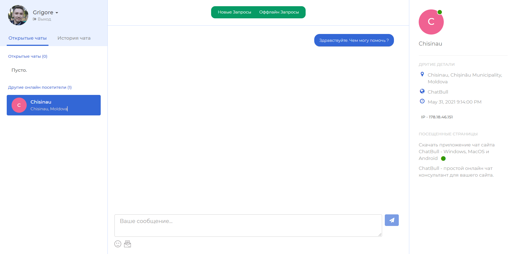517x254 pixels.
Task: Click the ДРУГИЕ ДЕТАЛИ section heading
Action: pos(436,64)
